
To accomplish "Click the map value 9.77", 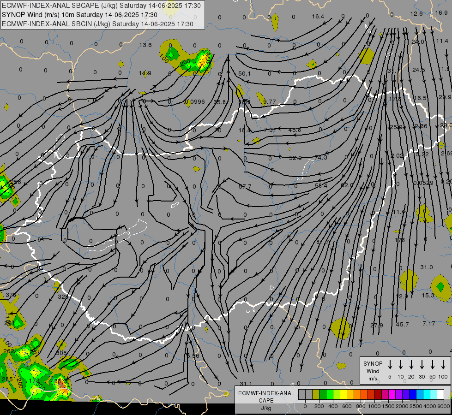I will [x=270, y=101].
